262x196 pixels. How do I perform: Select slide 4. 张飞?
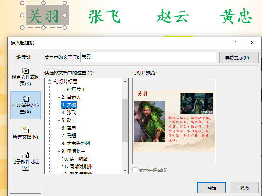click(69, 113)
